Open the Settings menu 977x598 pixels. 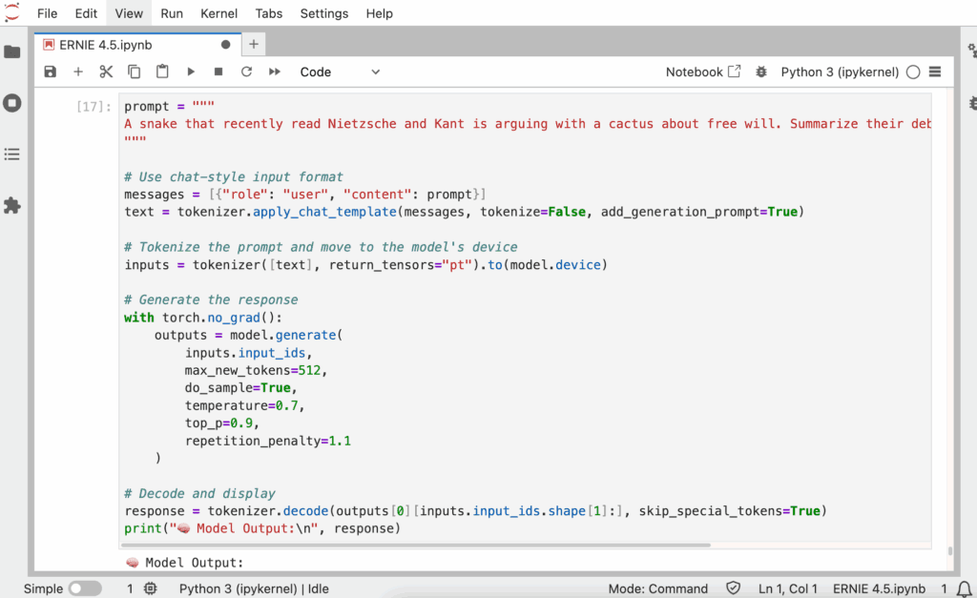324,13
